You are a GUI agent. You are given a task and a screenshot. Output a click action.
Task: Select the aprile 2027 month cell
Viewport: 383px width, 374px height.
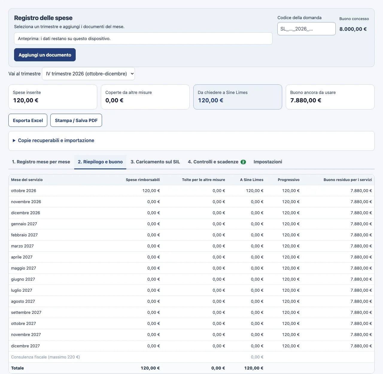(22, 257)
